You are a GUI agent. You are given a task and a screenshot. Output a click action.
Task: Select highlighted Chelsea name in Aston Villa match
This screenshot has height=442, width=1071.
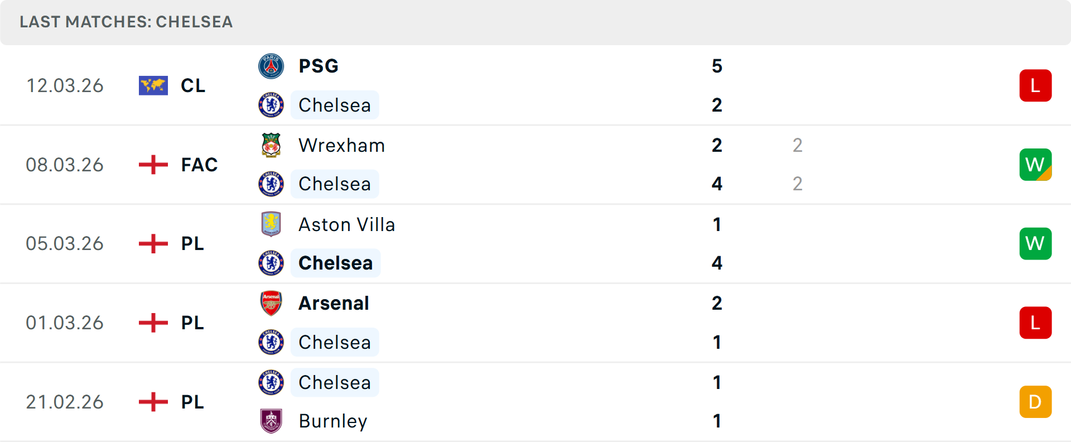[335, 263]
